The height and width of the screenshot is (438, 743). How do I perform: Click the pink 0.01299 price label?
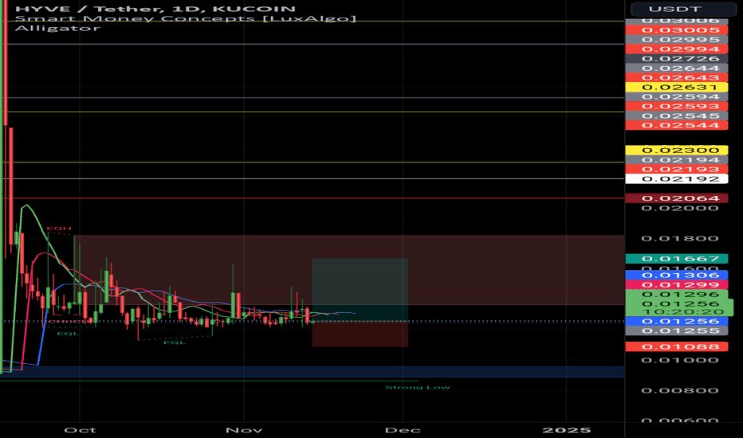pos(677,284)
